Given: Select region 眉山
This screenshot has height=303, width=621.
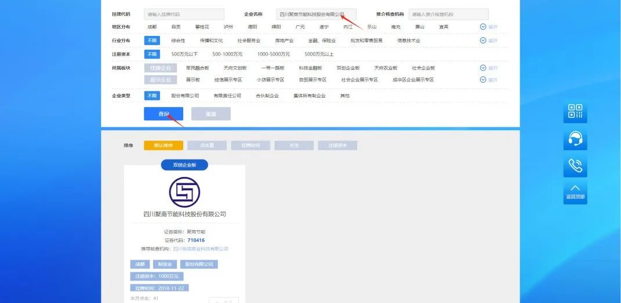Looking at the screenshot, I should click(x=420, y=27).
